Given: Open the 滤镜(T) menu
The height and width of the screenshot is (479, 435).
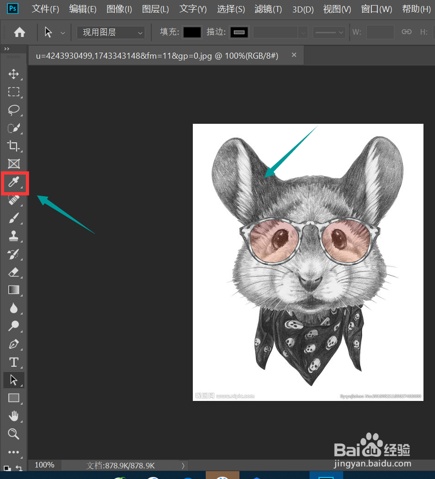Looking at the screenshot, I should 268,9.
